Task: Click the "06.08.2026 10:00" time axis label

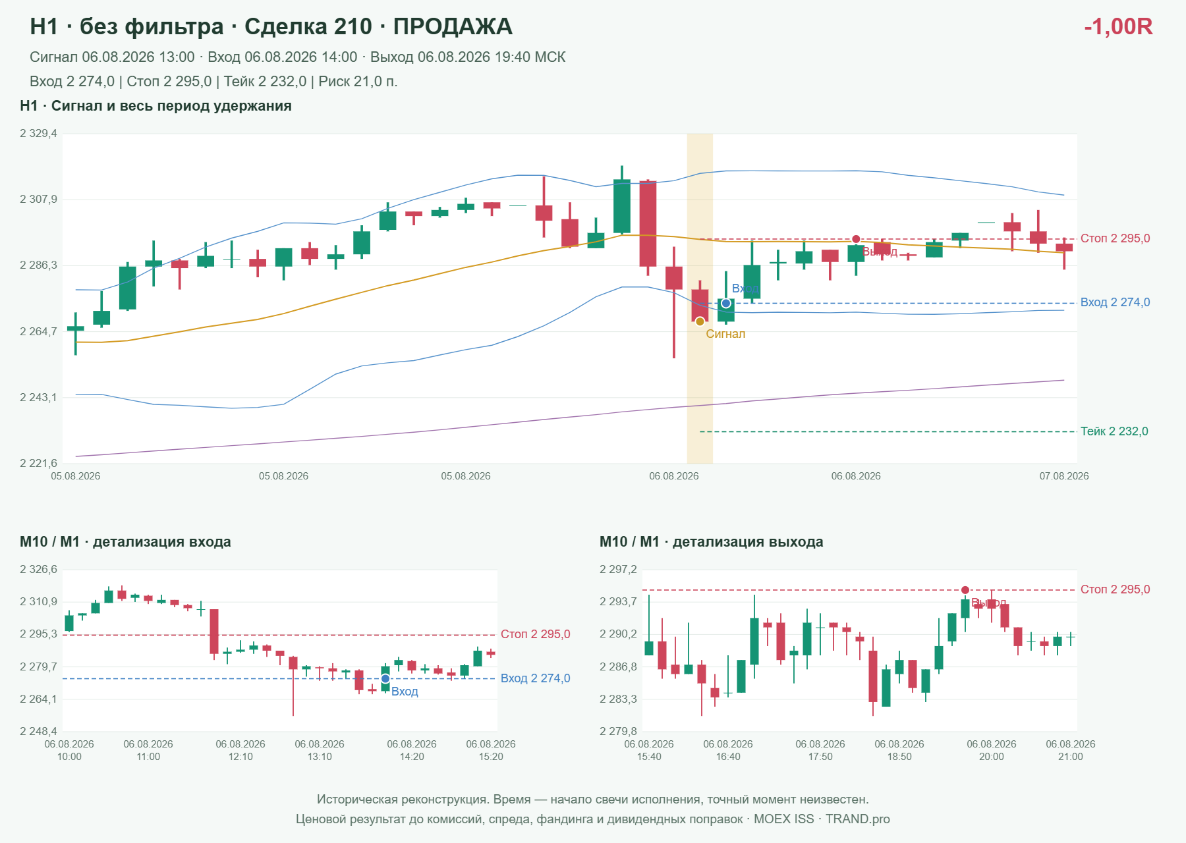Action: pyautogui.click(x=69, y=750)
